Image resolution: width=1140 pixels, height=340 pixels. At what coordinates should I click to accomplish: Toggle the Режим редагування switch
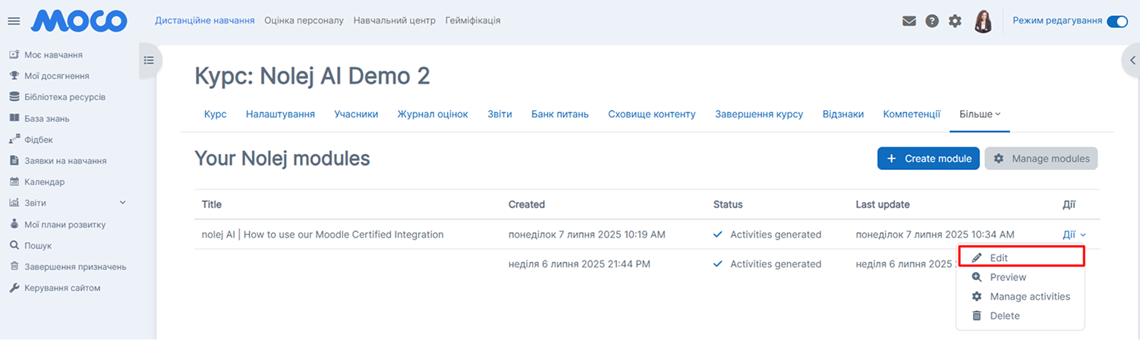(x=1117, y=21)
